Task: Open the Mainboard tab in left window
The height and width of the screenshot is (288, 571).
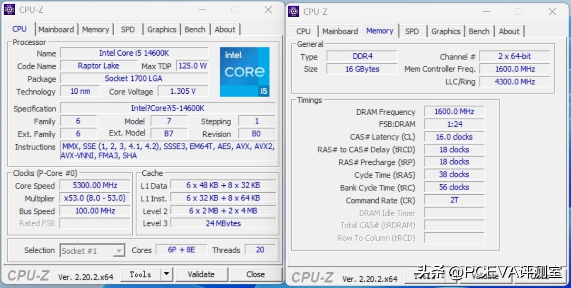Action: [56, 30]
